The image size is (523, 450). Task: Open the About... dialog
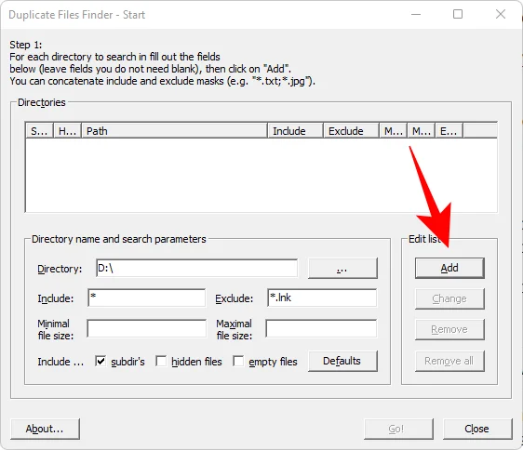click(45, 429)
